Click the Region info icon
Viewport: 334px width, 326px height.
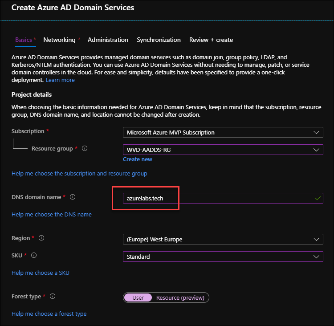[41, 238]
